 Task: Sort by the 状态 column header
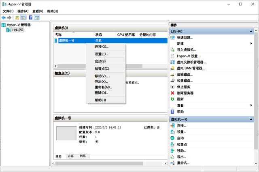104,34
